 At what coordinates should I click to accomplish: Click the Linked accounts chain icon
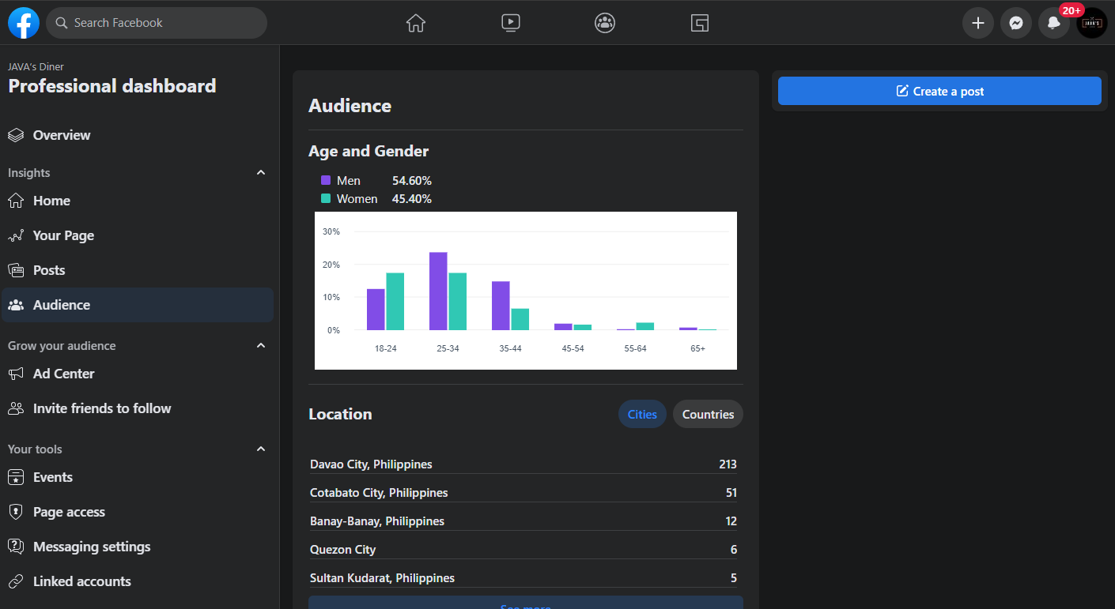click(x=16, y=581)
